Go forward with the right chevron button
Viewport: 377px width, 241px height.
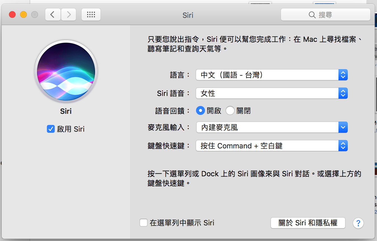click(69, 15)
